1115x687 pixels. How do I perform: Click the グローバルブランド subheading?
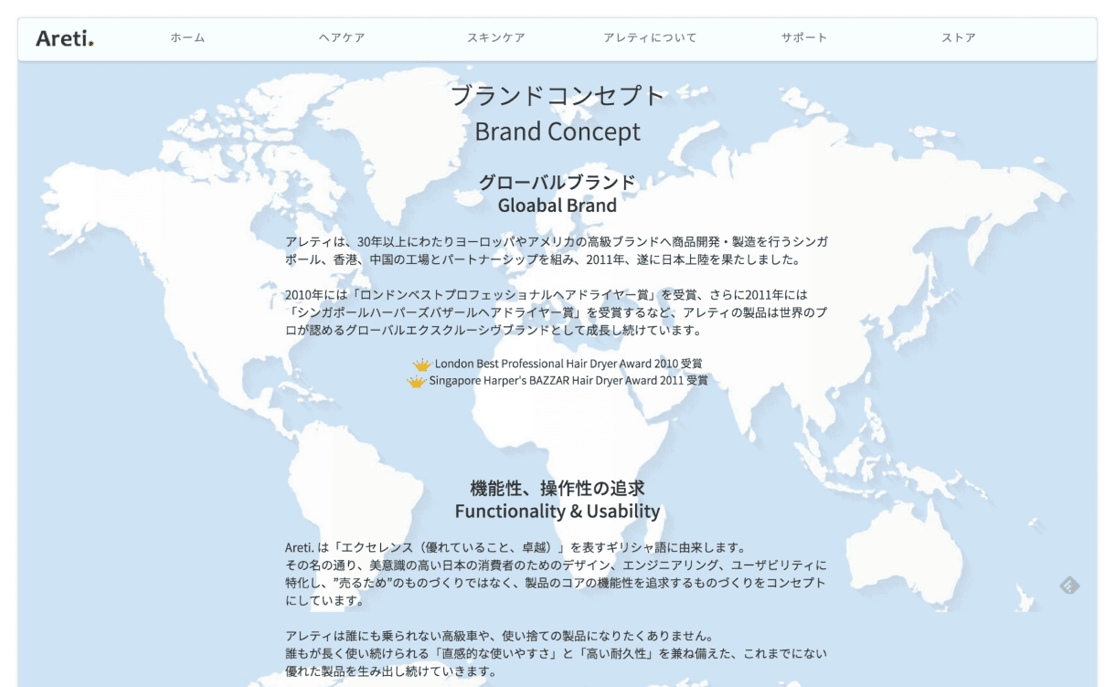[x=557, y=183]
